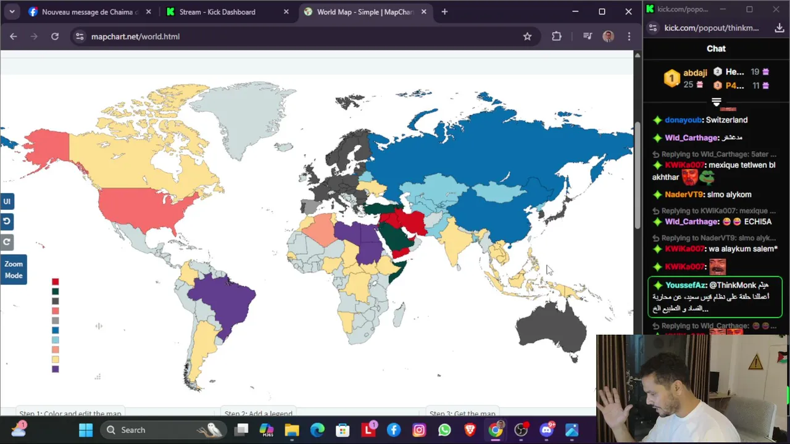The width and height of the screenshot is (790, 444).
Task: Activate Zoom Mode on the map
Action: click(x=13, y=269)
